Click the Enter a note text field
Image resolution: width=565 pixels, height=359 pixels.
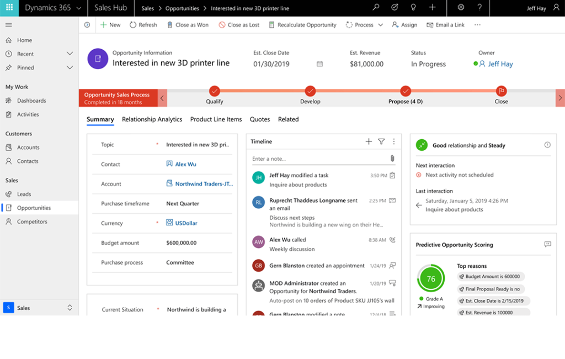(x=317, y=159)
